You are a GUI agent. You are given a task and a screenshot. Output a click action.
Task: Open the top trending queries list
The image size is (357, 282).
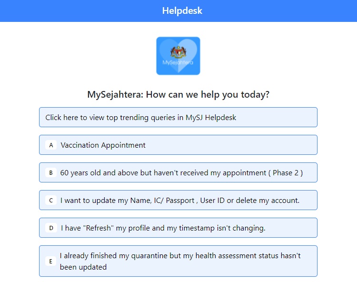point(178,117)
